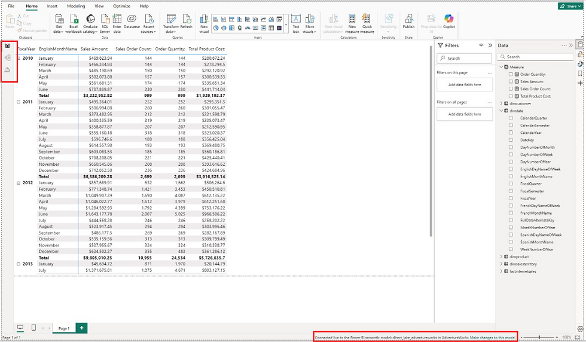The width and height of the screenshot is (586, 342).
Task: Click the zoom out minus button
Action: (521, 337)
